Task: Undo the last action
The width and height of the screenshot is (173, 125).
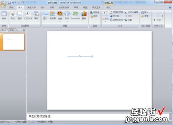Action: pos(13,3)
